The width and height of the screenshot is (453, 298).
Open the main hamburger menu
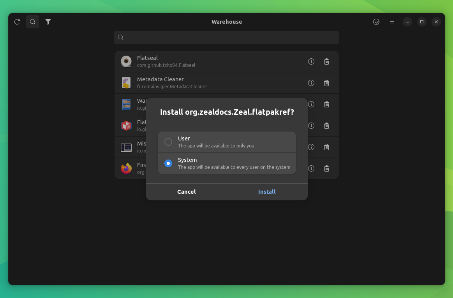[x=391, y=22]
